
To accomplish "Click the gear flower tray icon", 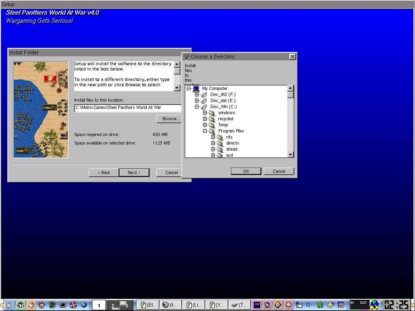I will tap(289, 305).
